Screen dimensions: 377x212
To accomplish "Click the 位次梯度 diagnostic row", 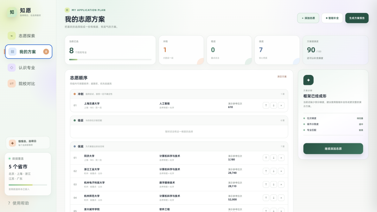I will (x=333, y=118).
